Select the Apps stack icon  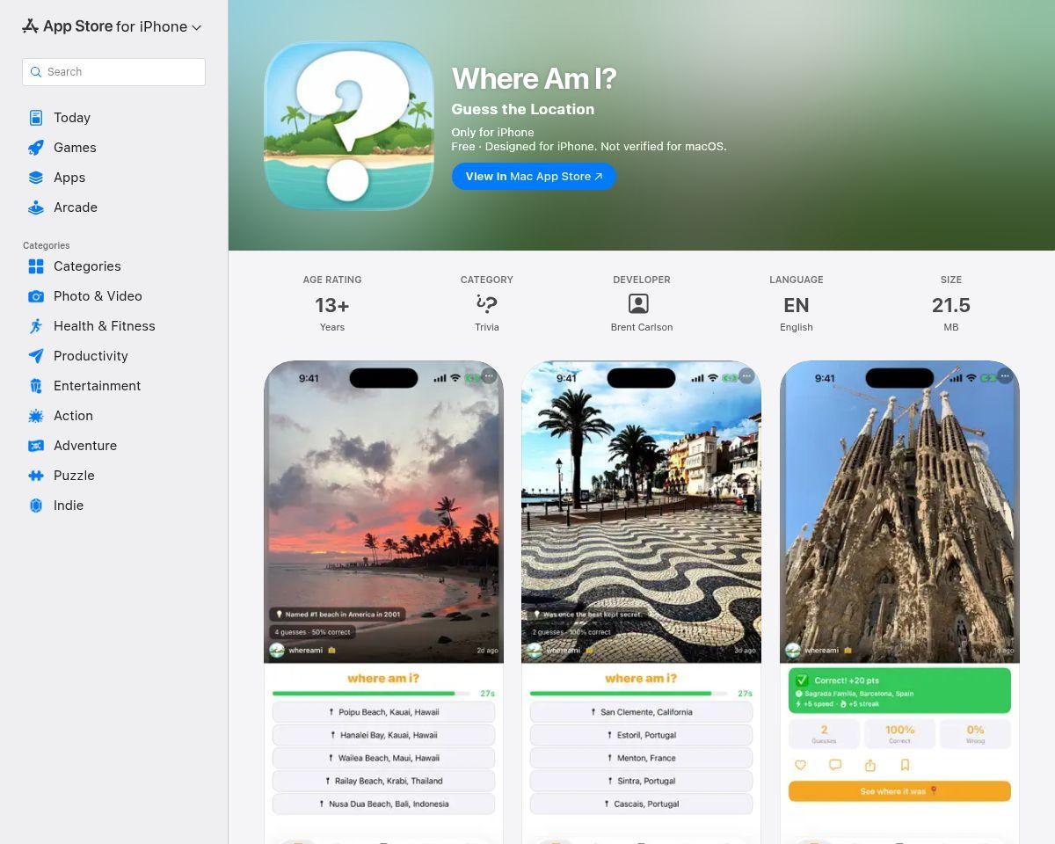pos(36,178)
